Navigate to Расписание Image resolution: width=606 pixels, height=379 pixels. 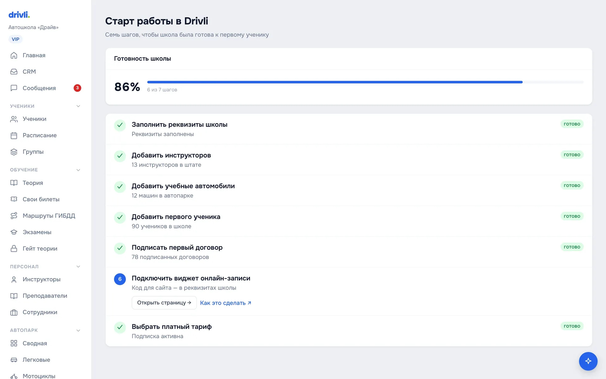pos(45,135)
